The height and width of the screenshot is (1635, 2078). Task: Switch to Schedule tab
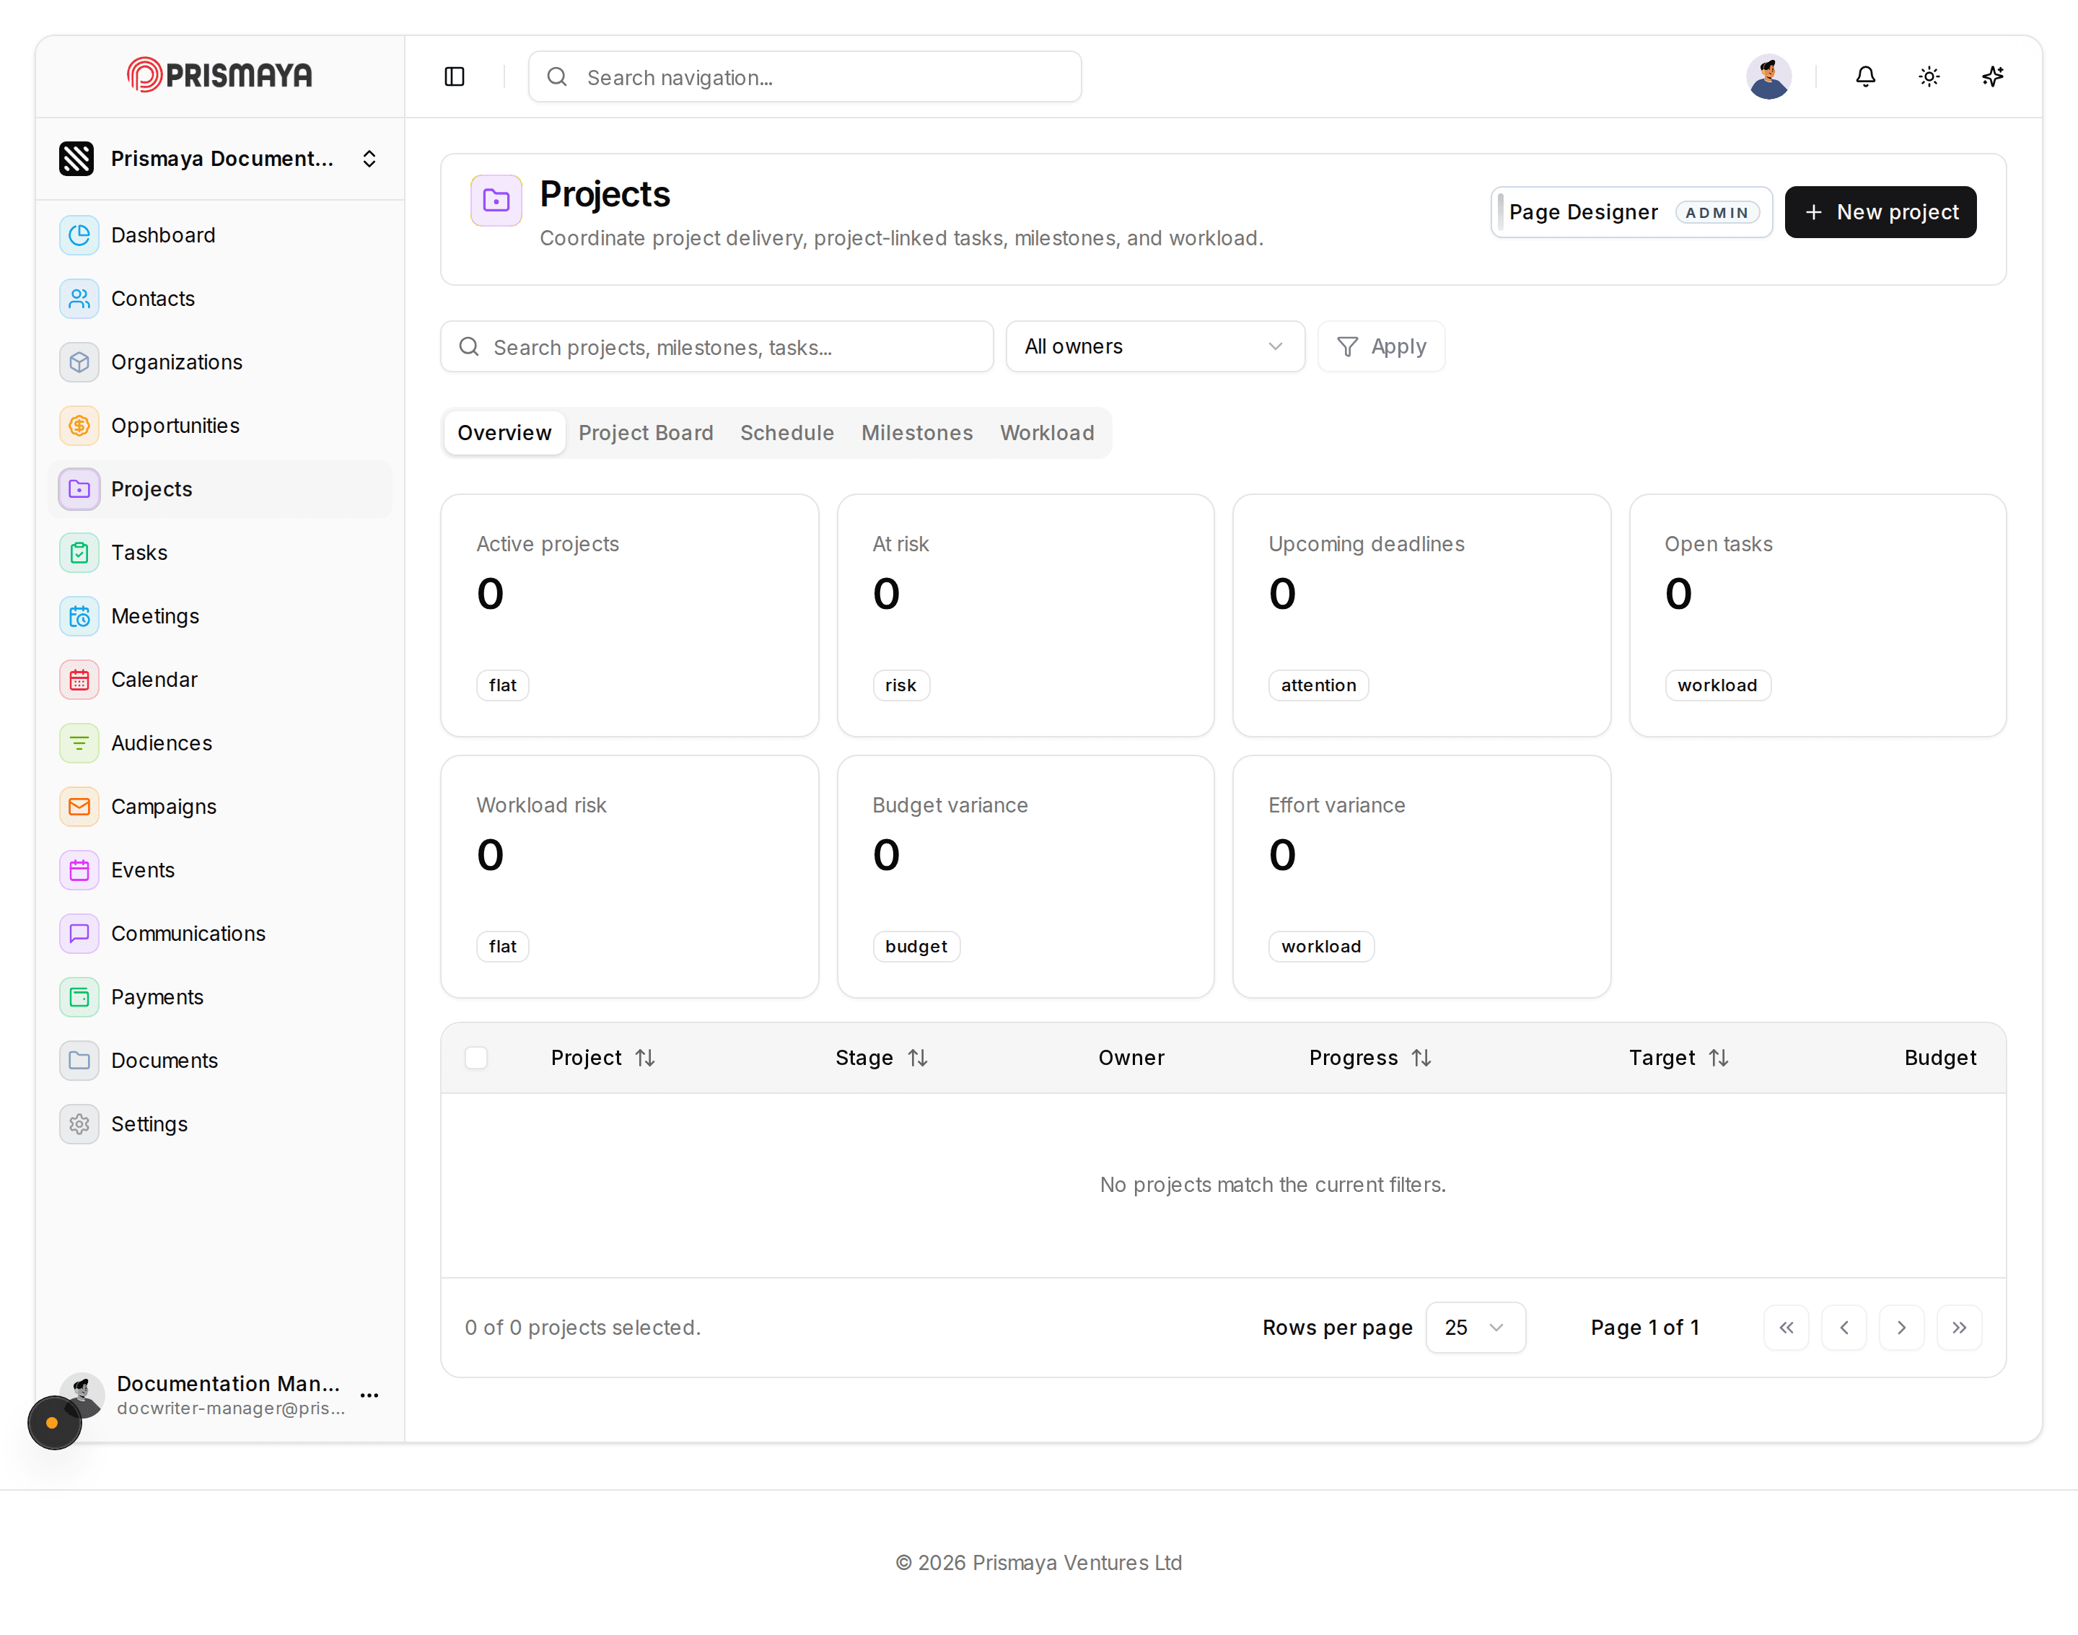tap(786, 433)
